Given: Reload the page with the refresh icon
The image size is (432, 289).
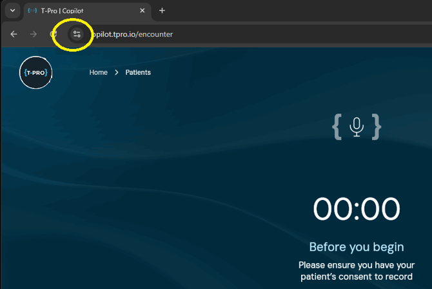Looking at the screenshot, I should 54,34.
